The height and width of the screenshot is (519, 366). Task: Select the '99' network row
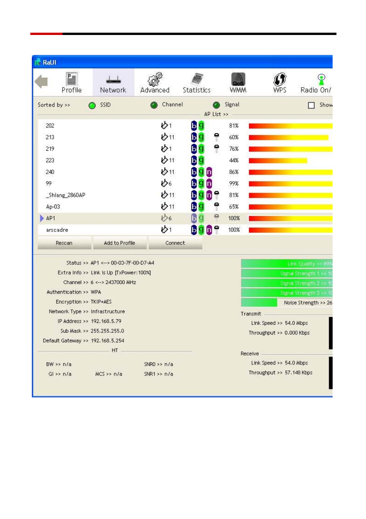(x=185, y=183)
